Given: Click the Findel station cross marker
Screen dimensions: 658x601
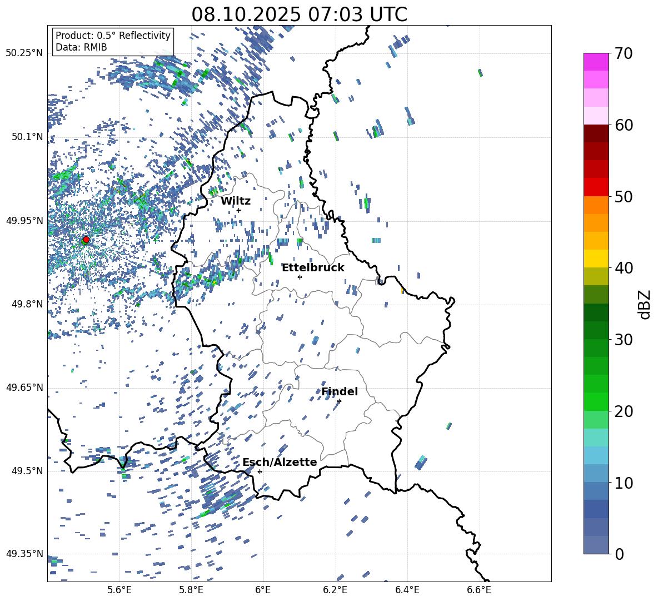Looking at the screenshot, I should point(339,401).
